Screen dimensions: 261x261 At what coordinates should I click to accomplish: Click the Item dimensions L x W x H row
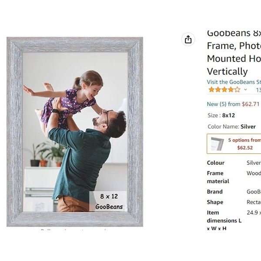click(x=234, y=220)
